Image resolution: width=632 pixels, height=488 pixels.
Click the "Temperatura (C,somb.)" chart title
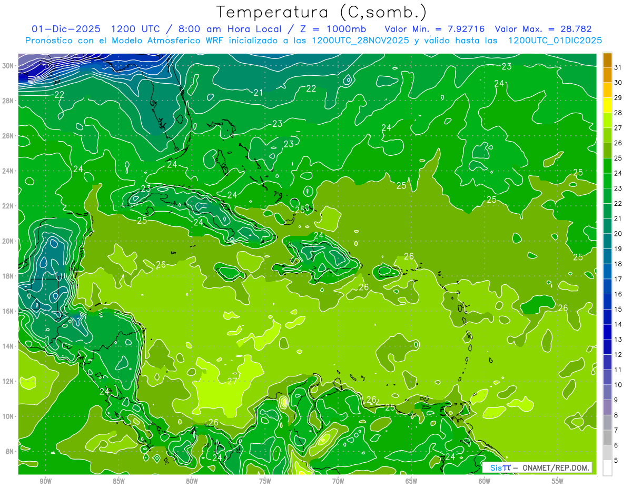coord(322,12)
